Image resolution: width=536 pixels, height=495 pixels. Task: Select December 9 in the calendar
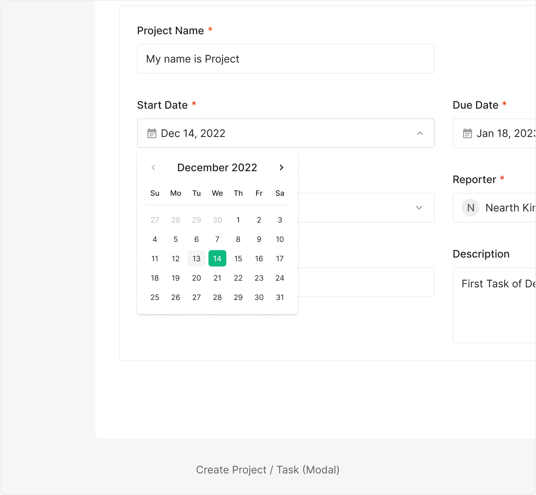pyautogui.click(x=259, y=239)
